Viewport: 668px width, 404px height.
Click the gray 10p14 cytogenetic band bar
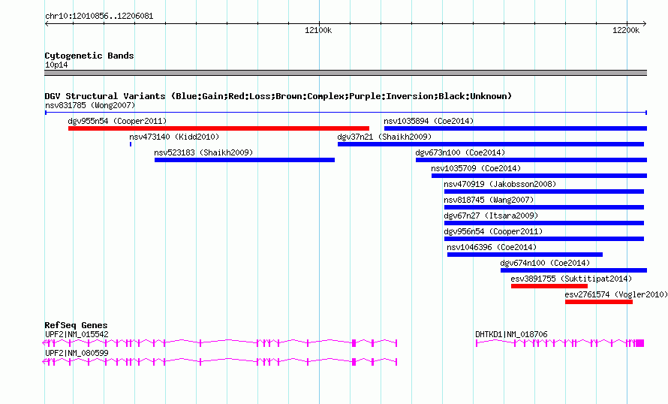click(x=345, y=73)
